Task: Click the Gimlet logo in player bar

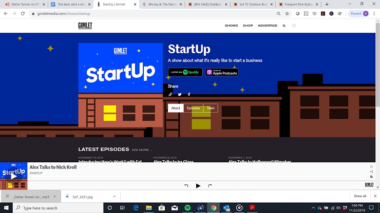Action: (x=369, y=185)
